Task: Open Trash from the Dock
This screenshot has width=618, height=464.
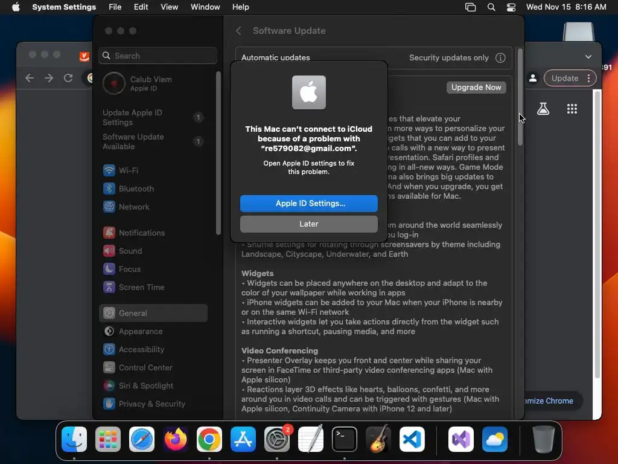Action: [x=544, y=439]
